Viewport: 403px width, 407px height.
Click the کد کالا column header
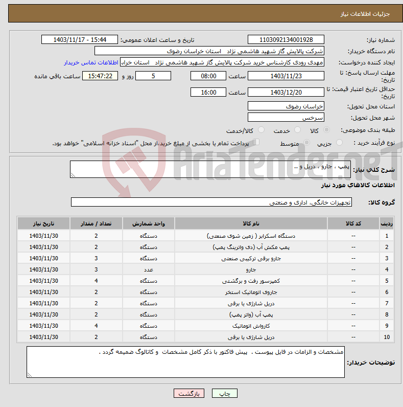[353, 223]
